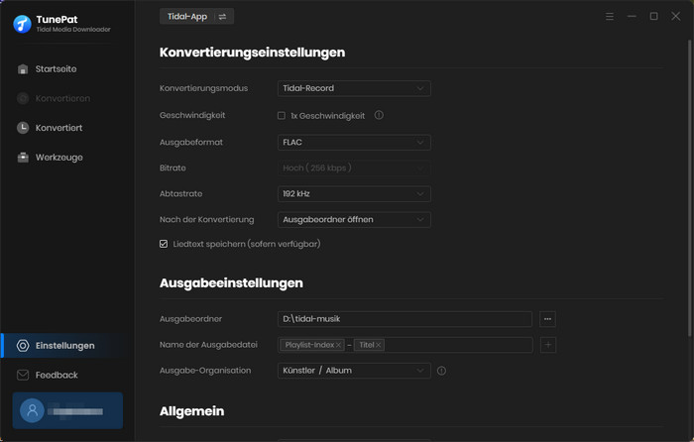
Task: Click the disabled Bitrate dropdown Hoch (256 kbps)
Action: point(354,168)
